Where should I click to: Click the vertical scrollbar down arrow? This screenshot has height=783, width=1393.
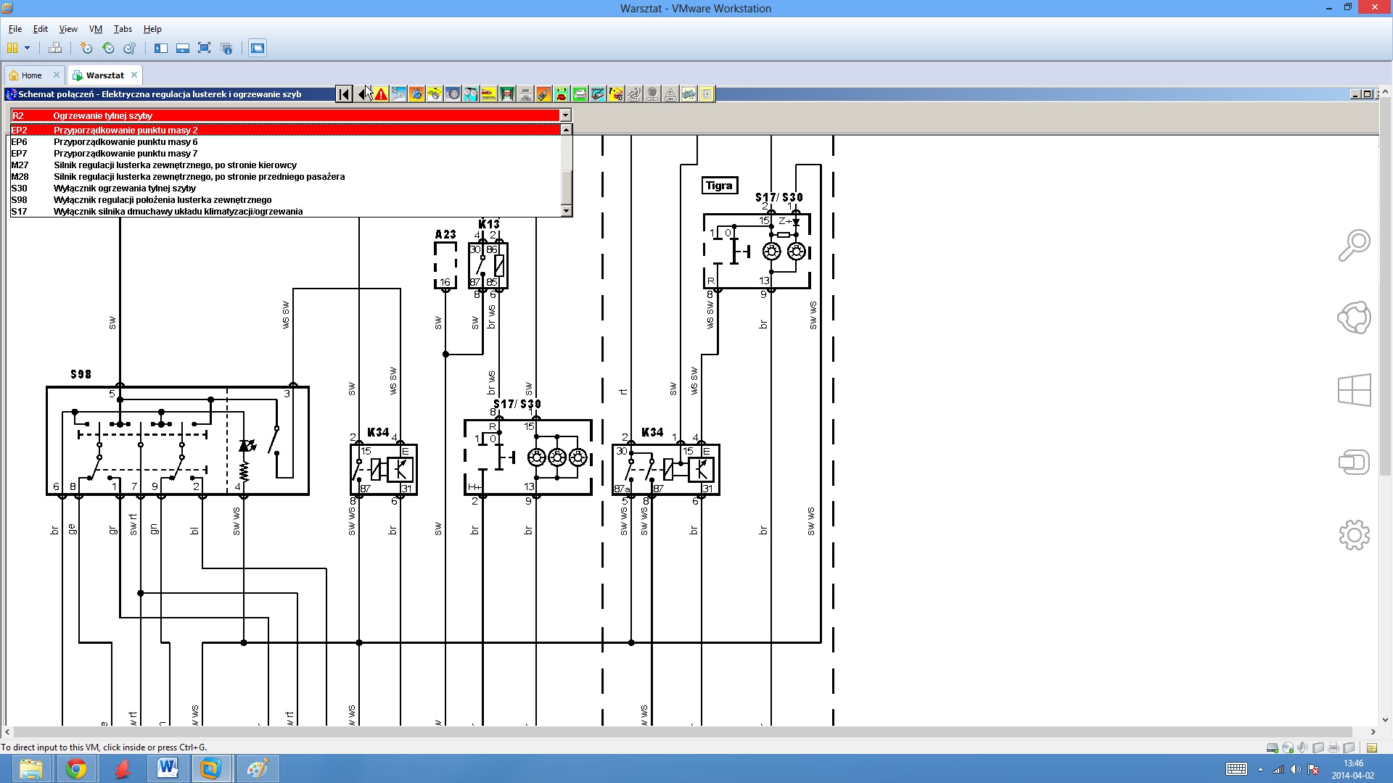click(x=1386, y=720)
